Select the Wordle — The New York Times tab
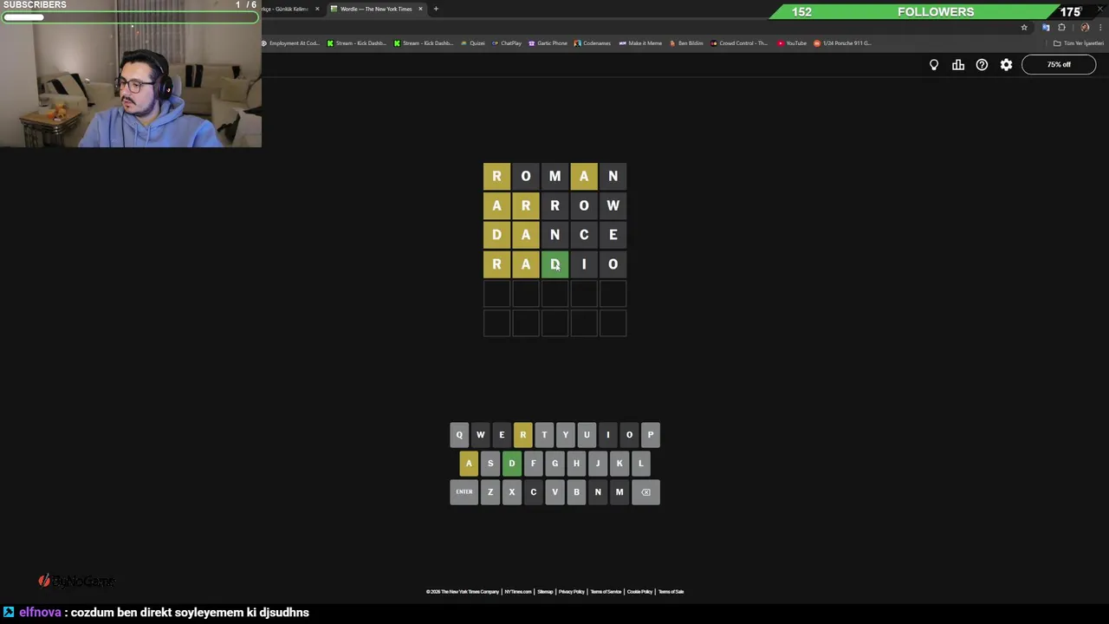The height and width of the screenshot is (624, 1109). point(376,9)
